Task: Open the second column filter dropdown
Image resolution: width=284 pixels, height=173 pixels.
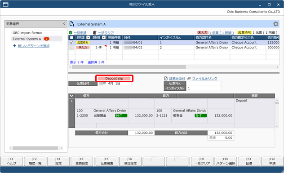Action: [x=104, y=37]
